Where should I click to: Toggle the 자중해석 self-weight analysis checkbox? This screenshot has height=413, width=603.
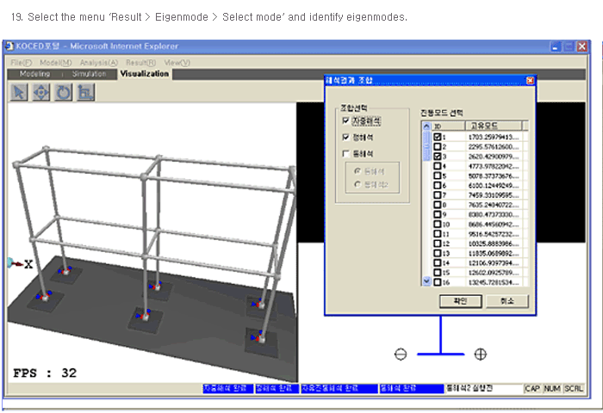346,121
